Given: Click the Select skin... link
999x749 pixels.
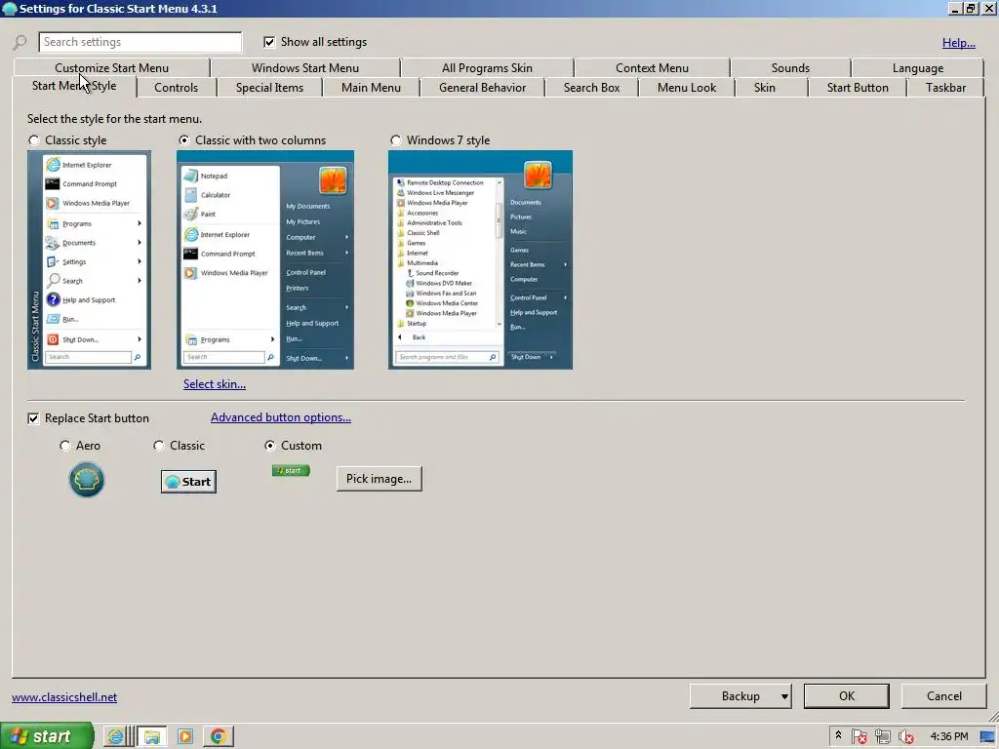Looking at the screenshot, I should [x=215, y=384].
